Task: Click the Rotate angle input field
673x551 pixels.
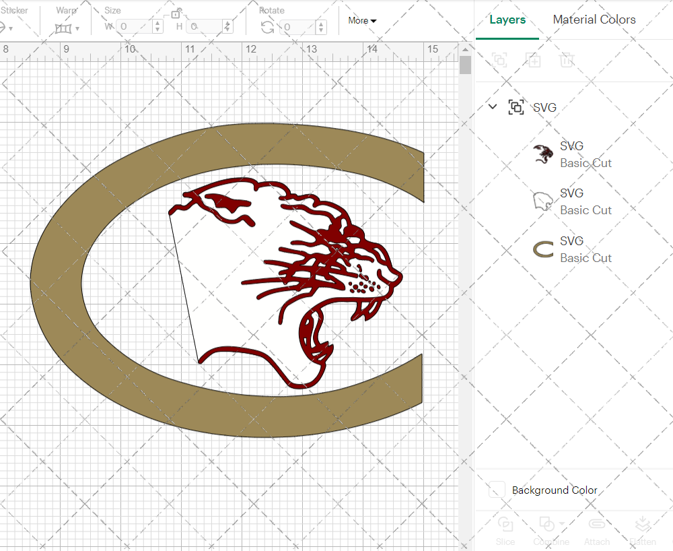Action: [298, 27]
